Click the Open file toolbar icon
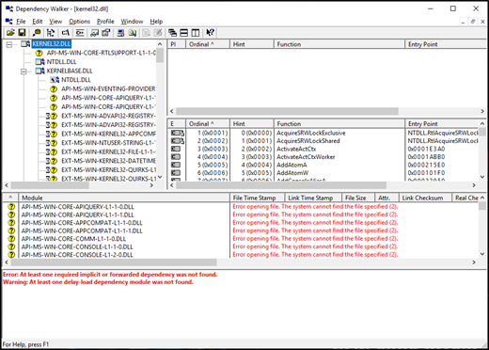The height and width of the screenshot is (350, 489). tap(10, 33)
